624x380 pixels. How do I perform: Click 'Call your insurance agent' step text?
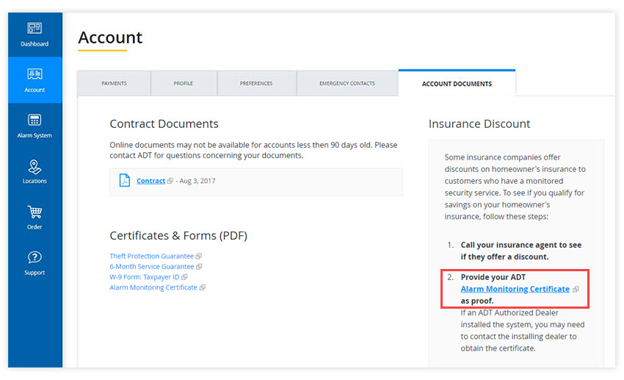(x=521, y=251)
